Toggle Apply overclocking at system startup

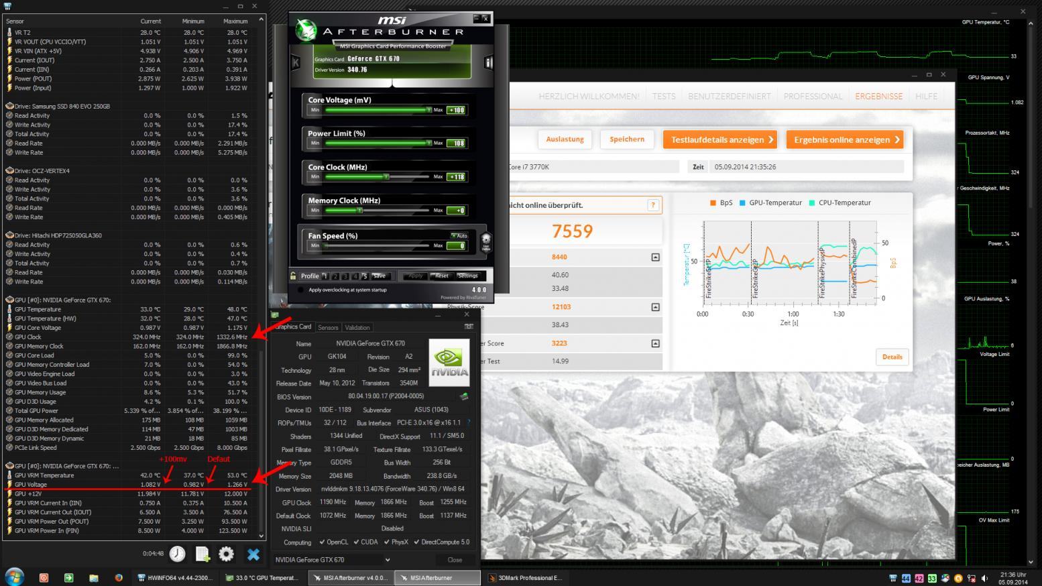pos(300,290)
